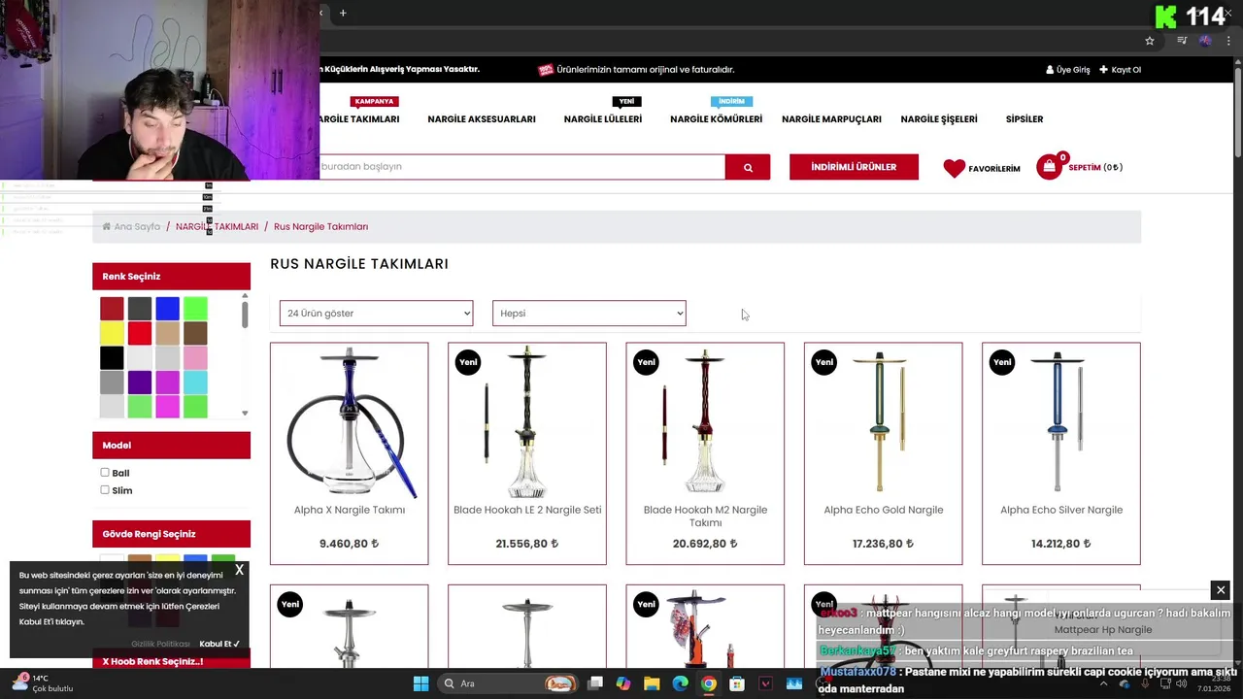Open Microsoft Store from the taskbar
Screen dimensions: 1243x699
pos(737,683)
